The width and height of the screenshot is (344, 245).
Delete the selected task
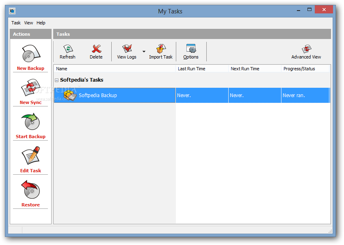96,52
